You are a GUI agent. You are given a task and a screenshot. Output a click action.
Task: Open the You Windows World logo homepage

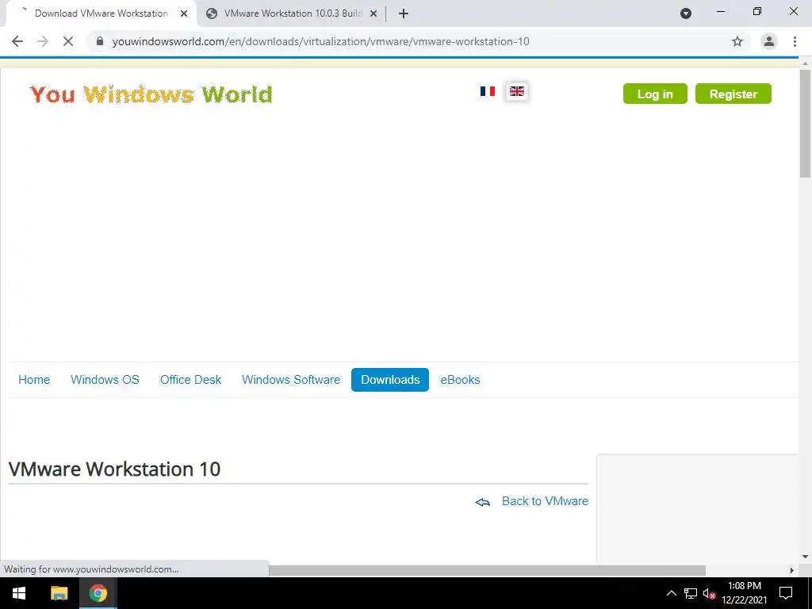(x=151, y=94)
